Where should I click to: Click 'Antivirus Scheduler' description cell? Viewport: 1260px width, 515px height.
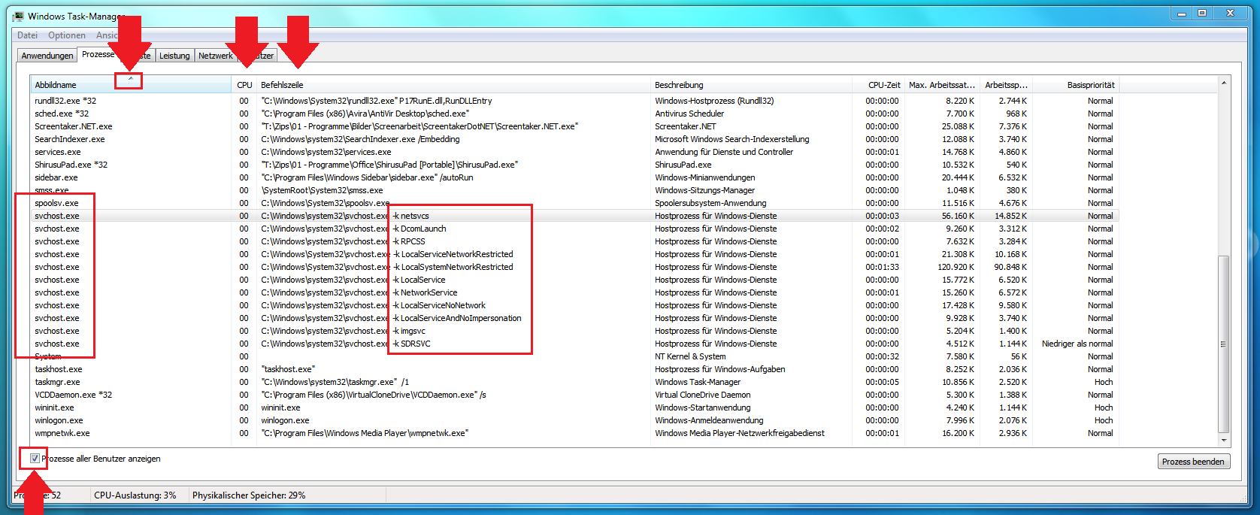[x=689, y=114]
